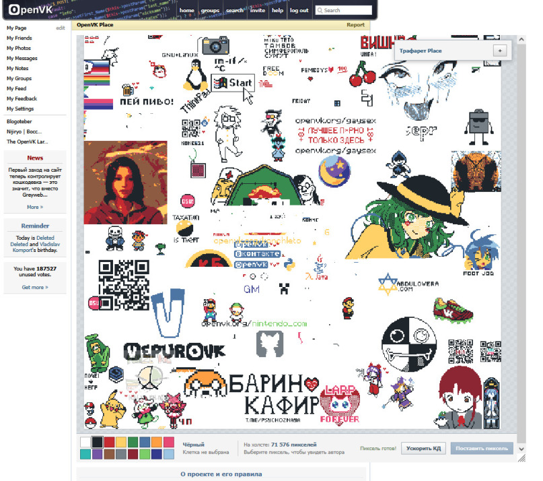Click the Windows Start button pixel art

233,83
